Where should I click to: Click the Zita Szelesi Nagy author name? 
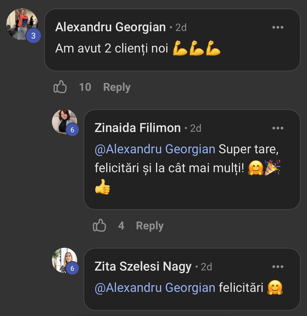[x=143, y=267]
